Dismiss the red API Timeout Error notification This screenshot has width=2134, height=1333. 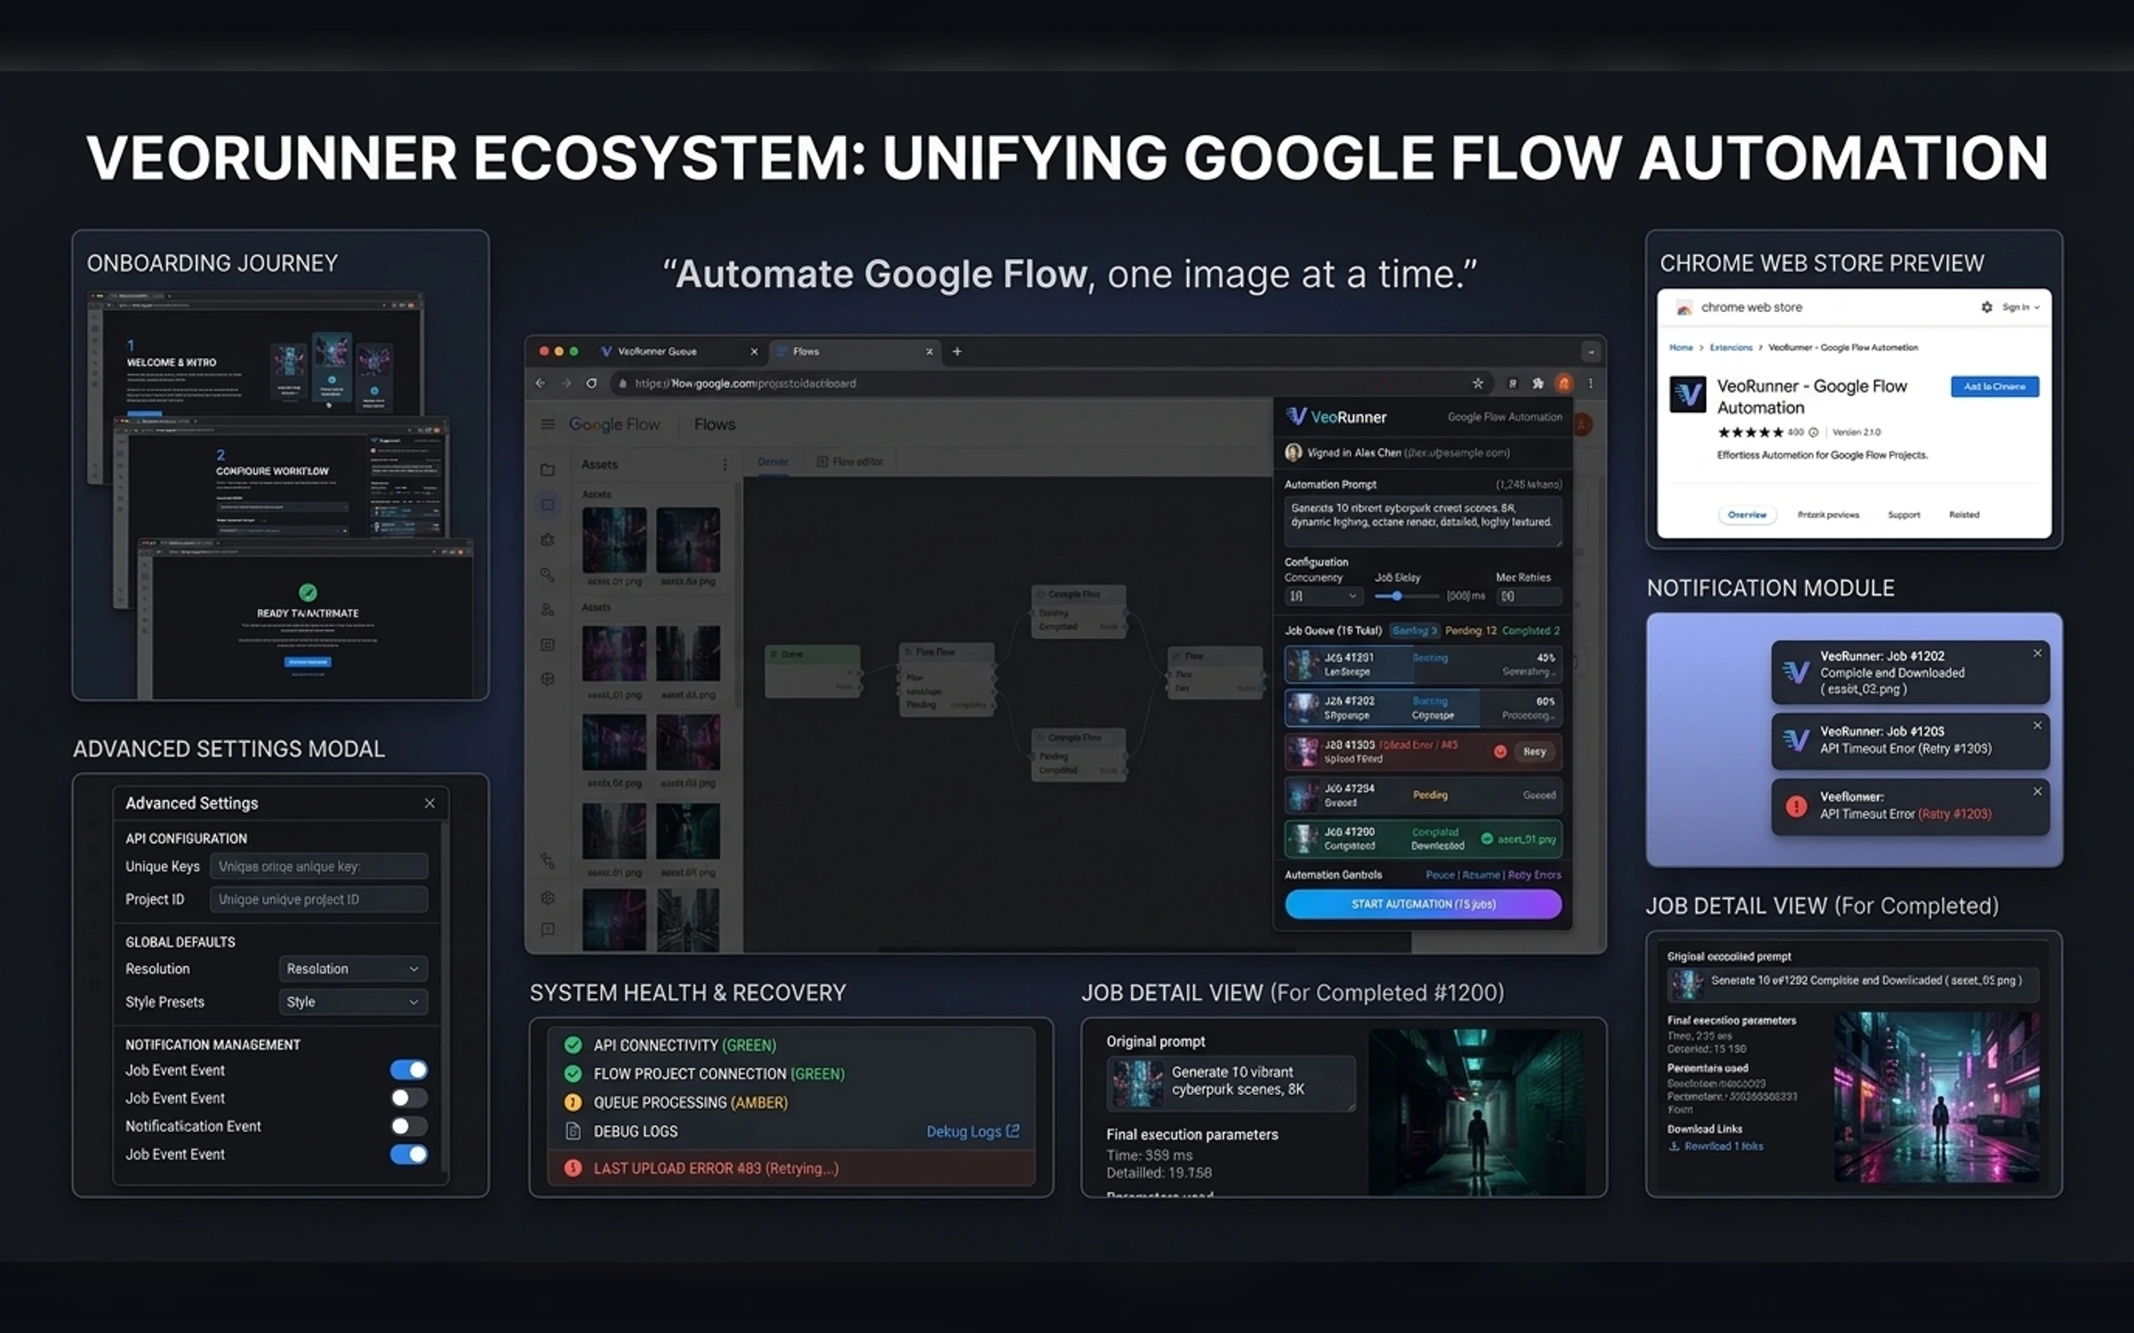click(x=2037, y=791)
